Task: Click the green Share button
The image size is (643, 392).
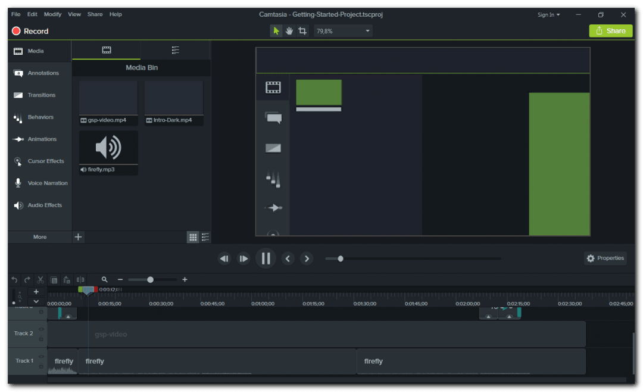Action: tap(610, 30)
